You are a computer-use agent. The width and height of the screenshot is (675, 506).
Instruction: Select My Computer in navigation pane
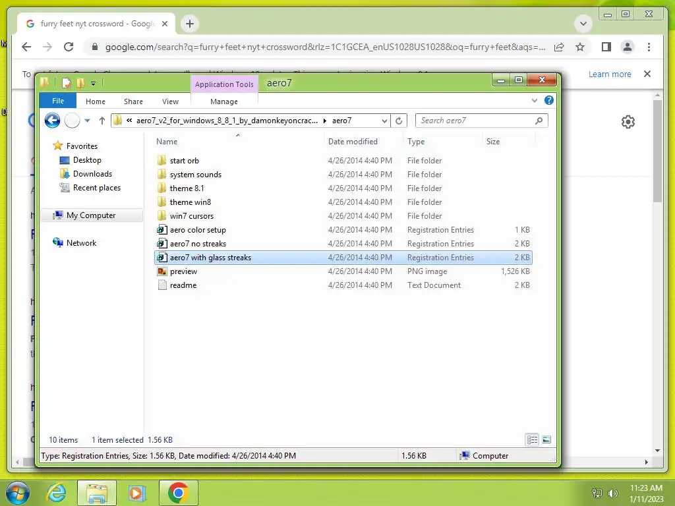point(91,215)
